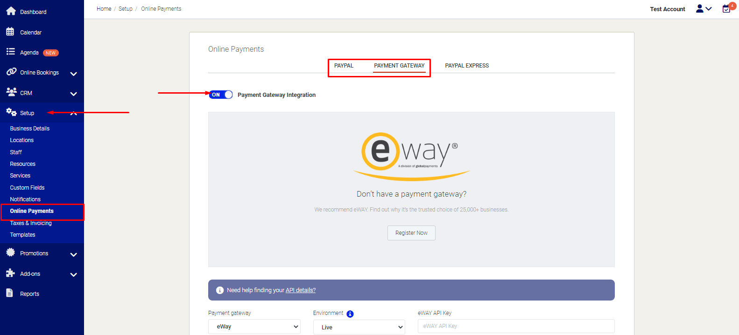
Task: Open Templates in Setup menu
Action: coord(23,235)
